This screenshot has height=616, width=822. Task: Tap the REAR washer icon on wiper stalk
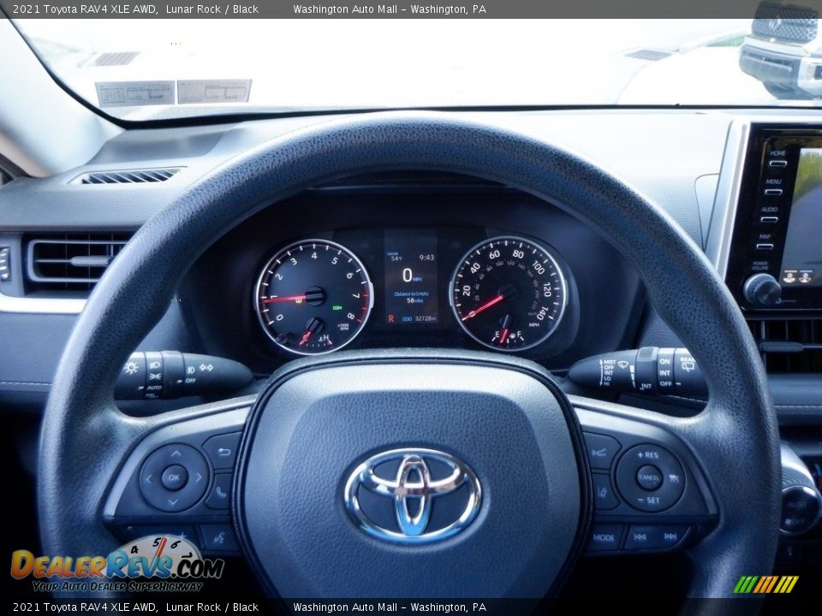[x=688, y=364]
